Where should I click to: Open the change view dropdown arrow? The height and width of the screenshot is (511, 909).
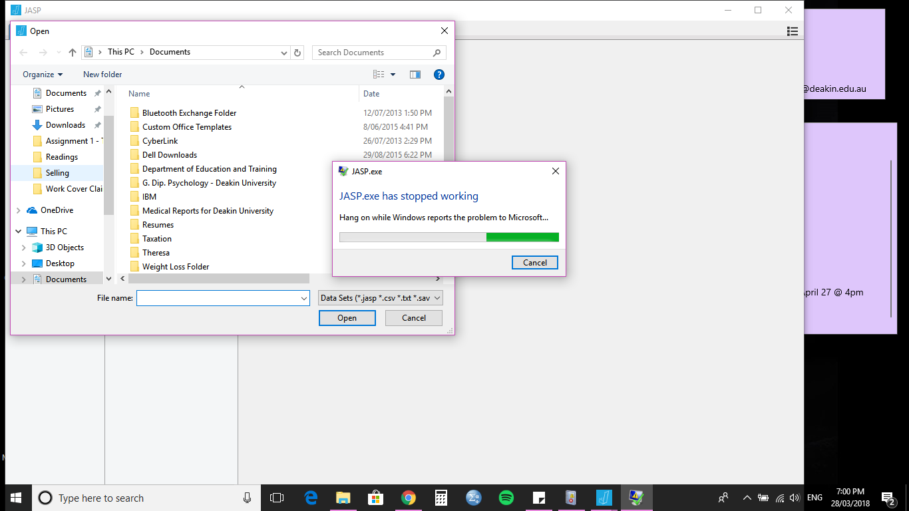pos(393,74)
